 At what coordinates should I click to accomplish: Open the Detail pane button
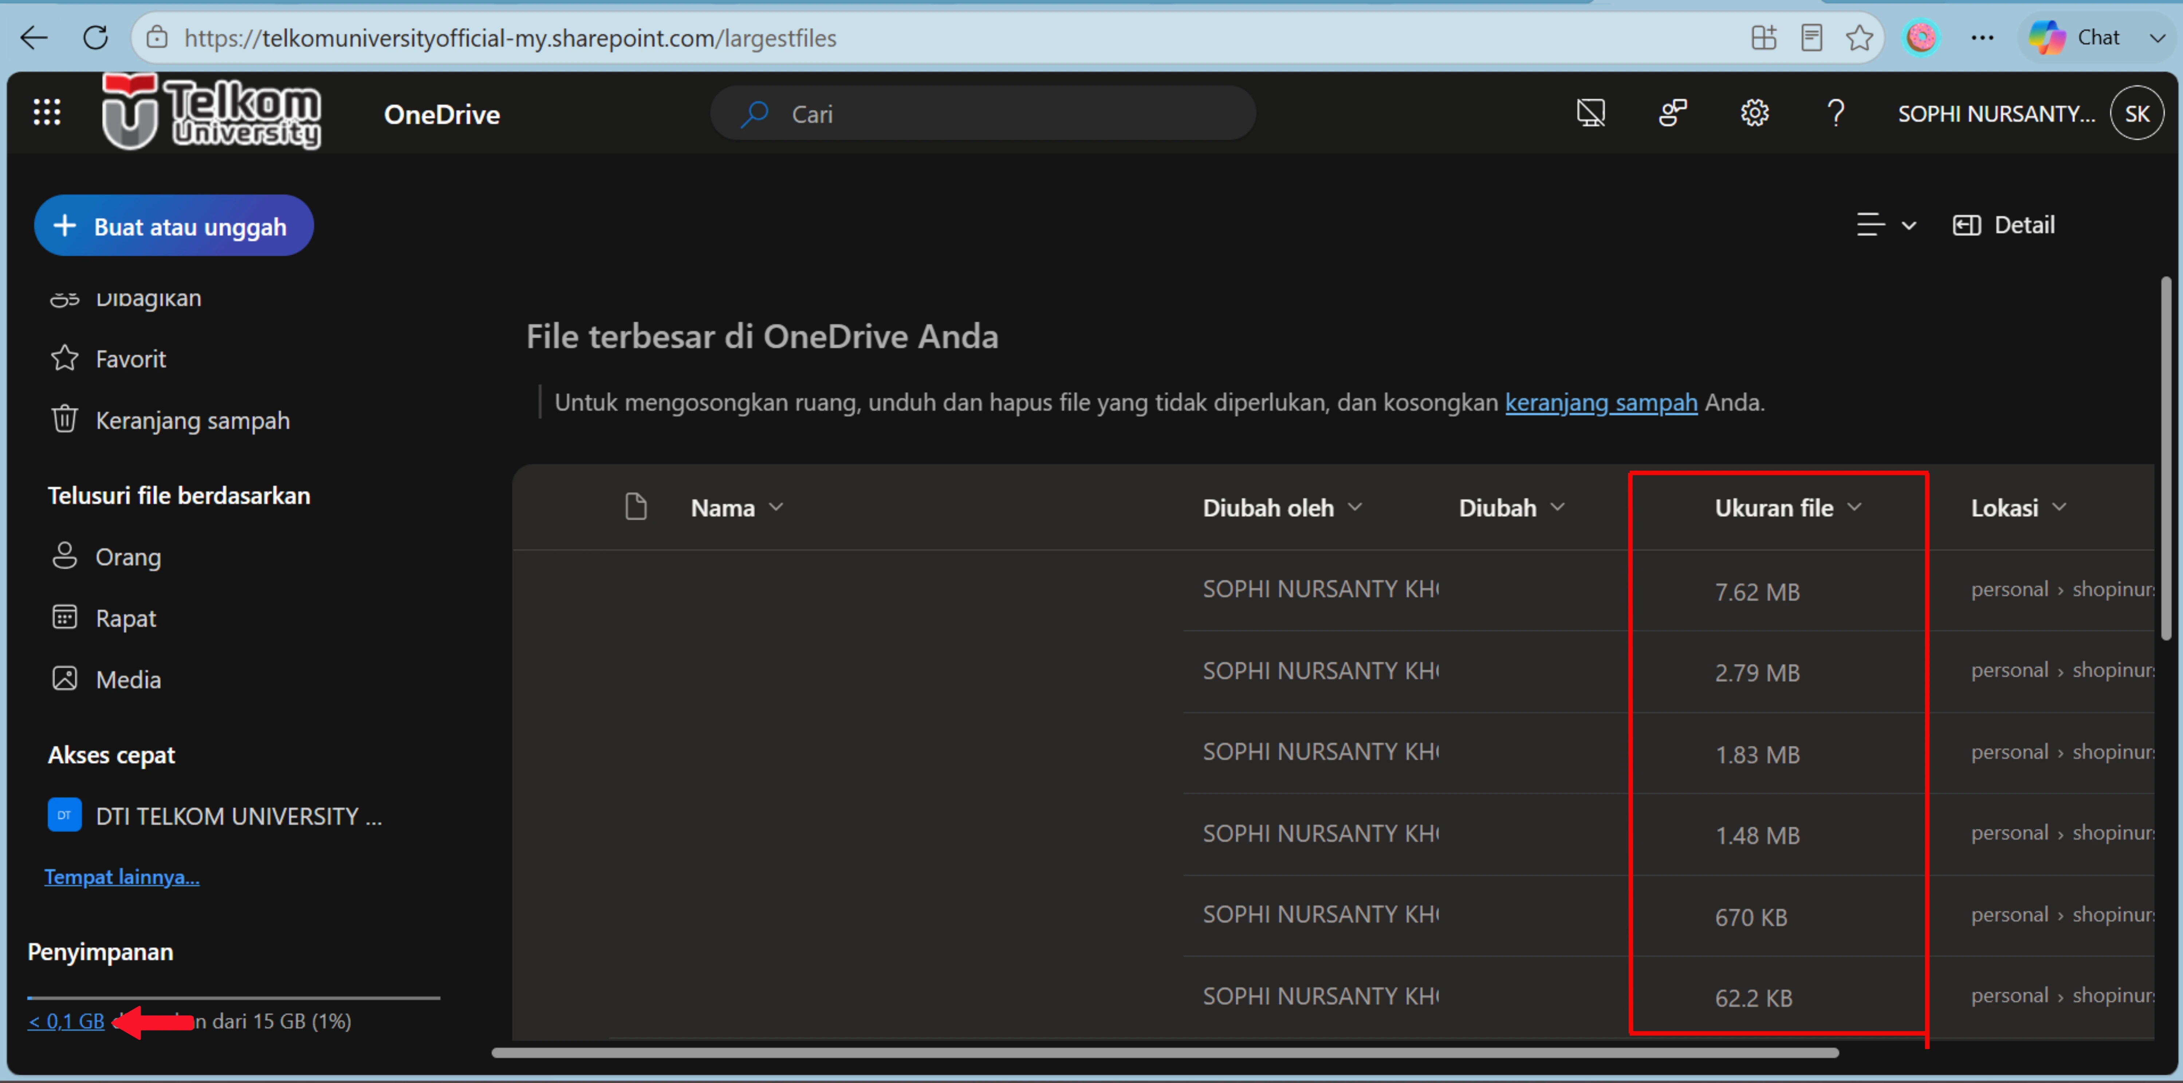[x=2003, y=225]
